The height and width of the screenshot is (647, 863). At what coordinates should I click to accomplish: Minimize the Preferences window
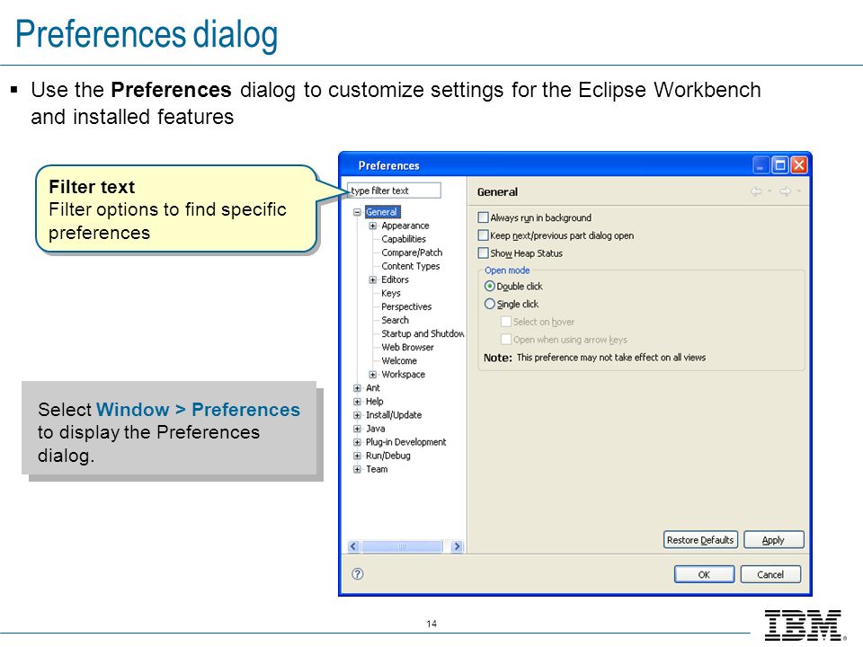pos(761,165)
